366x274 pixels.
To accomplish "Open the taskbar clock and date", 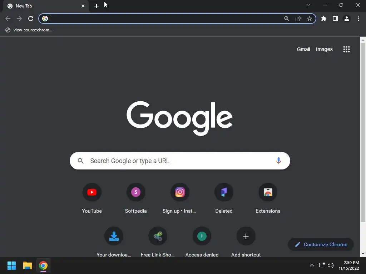I will [349, 265].
